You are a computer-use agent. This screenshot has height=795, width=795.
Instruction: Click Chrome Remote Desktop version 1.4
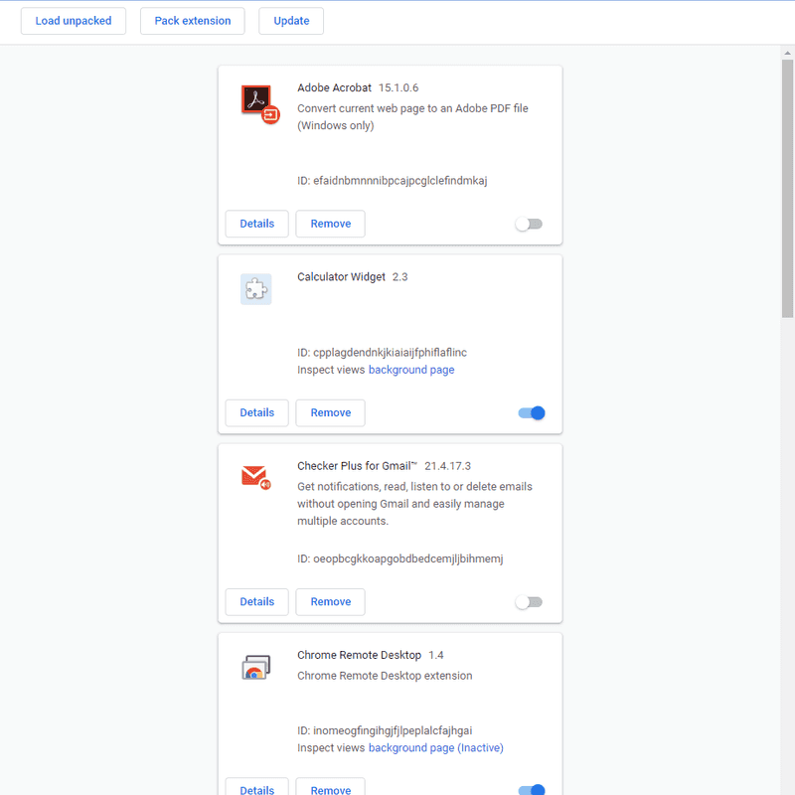[x=436, y=655]
